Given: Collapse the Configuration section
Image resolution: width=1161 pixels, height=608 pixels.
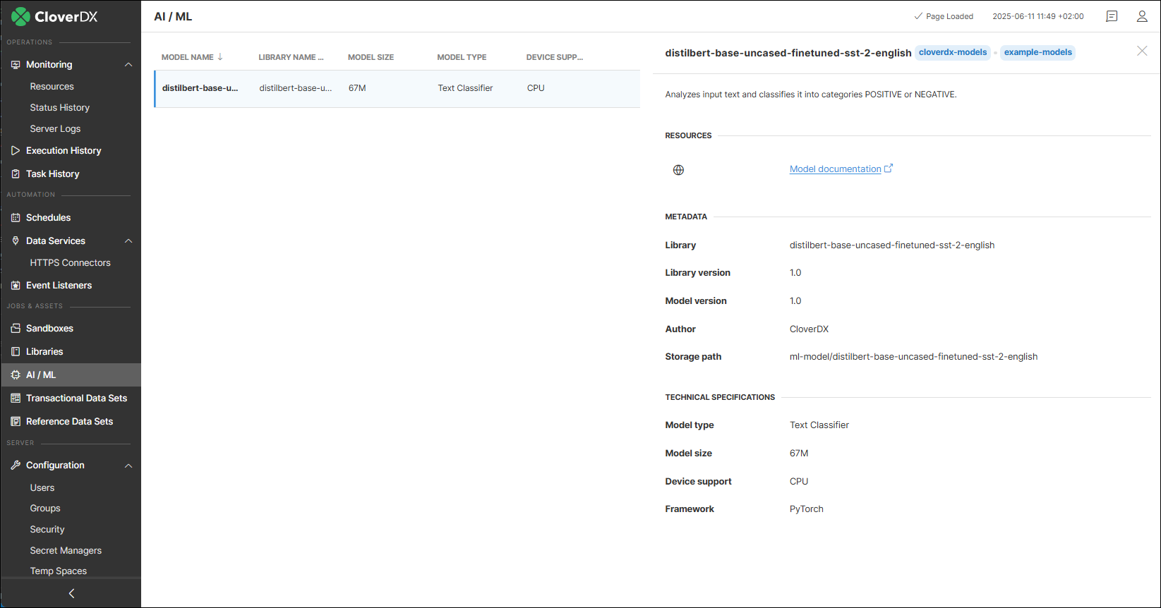Looking at the screenshot, I should tap(128, 466).
